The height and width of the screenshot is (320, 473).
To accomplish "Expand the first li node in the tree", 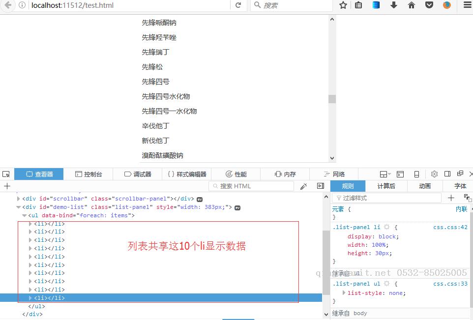I will (x=30, y=224).
